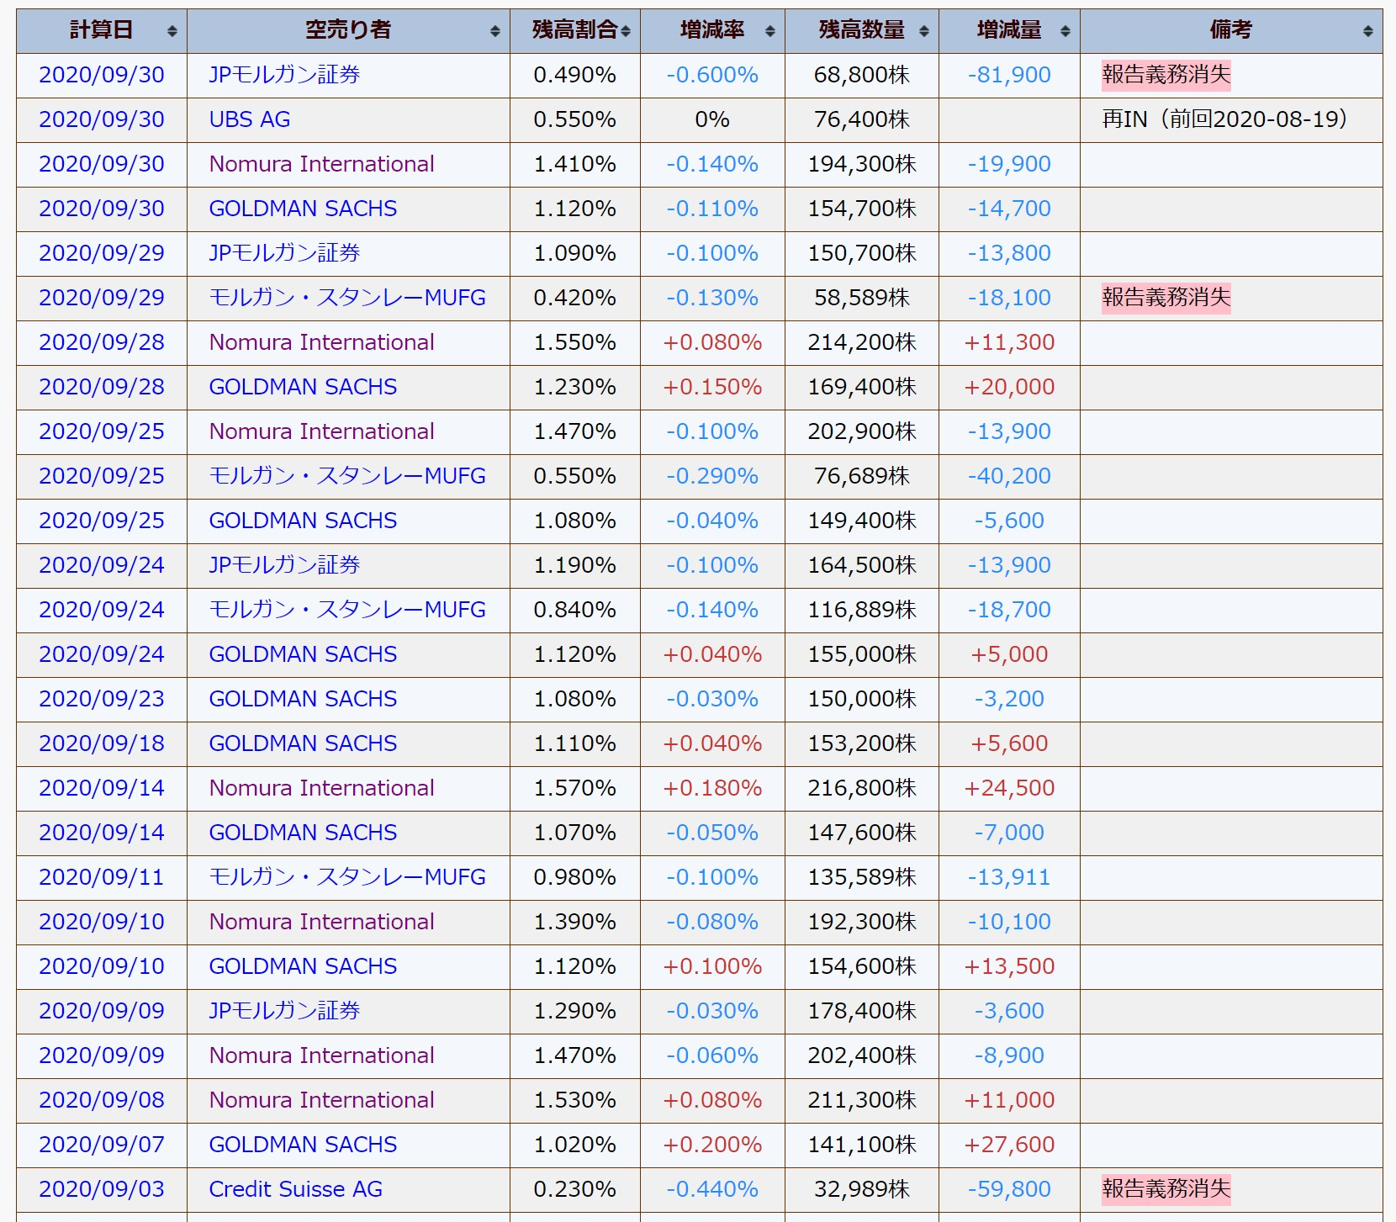Click the 増減率 header label
Image resolution: width=1396 pixels, height=1222 pixels.
point(712,30)
